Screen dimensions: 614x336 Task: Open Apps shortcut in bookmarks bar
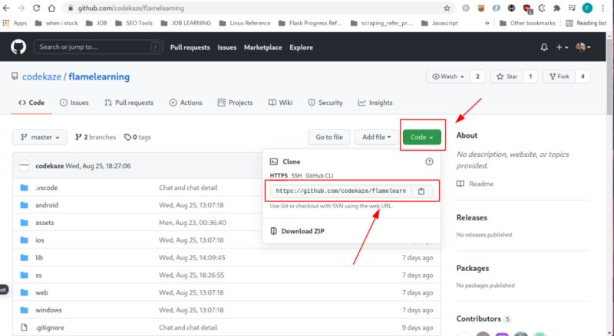[x=15, y=23]
